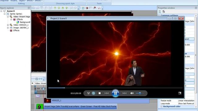Image resolution: width=198 pixels, height=111 pixels.
Task: Select Video: Vincent Vega tree item
Action: click(x=22, y=17)
